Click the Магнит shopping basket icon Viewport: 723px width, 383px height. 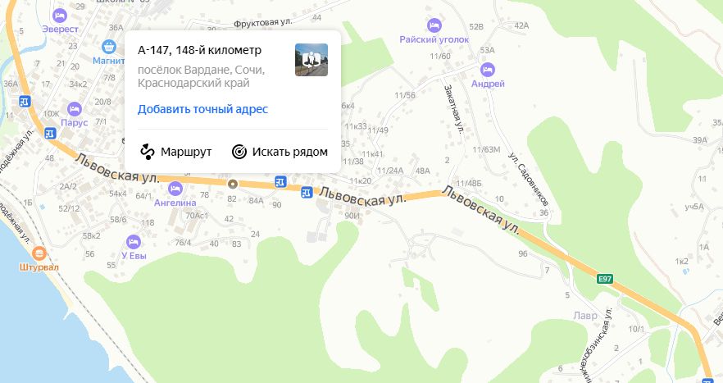[x=109, y=47]
